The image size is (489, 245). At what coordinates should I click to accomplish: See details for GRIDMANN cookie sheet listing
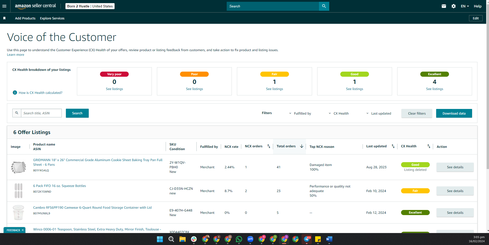pyautogui.click(x=455, y=167)
